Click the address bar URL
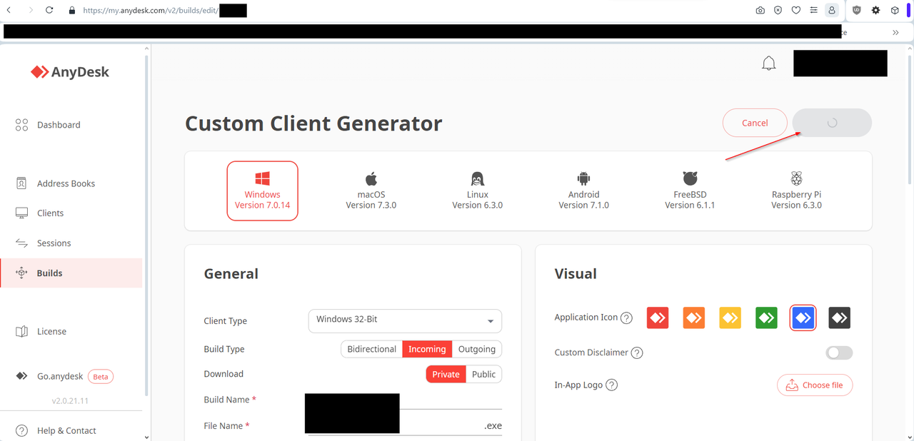This screenshot has height=441, width=914. click(x=151, y=11)
